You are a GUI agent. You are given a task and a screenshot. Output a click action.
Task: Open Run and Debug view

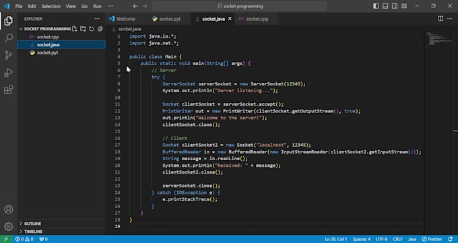(x=9, y=73)
